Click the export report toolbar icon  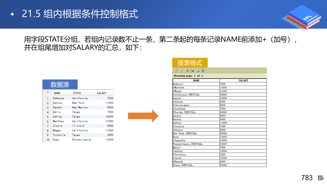click(x=192, y=71)
